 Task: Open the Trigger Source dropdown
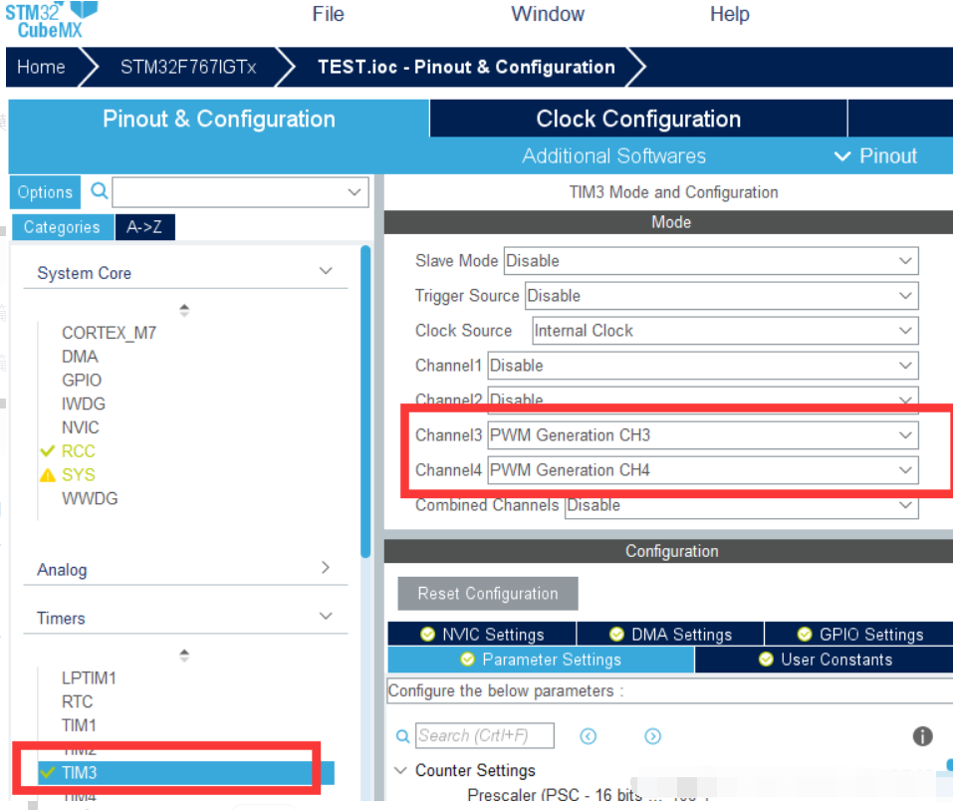point(721,296)
